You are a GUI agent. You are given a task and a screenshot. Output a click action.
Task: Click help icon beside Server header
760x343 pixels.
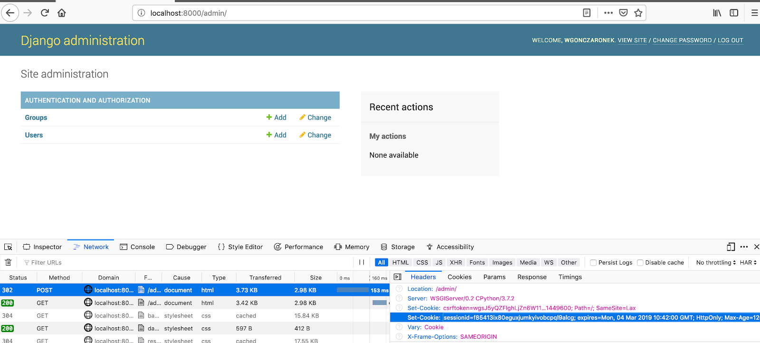click(x=399, y=298)
